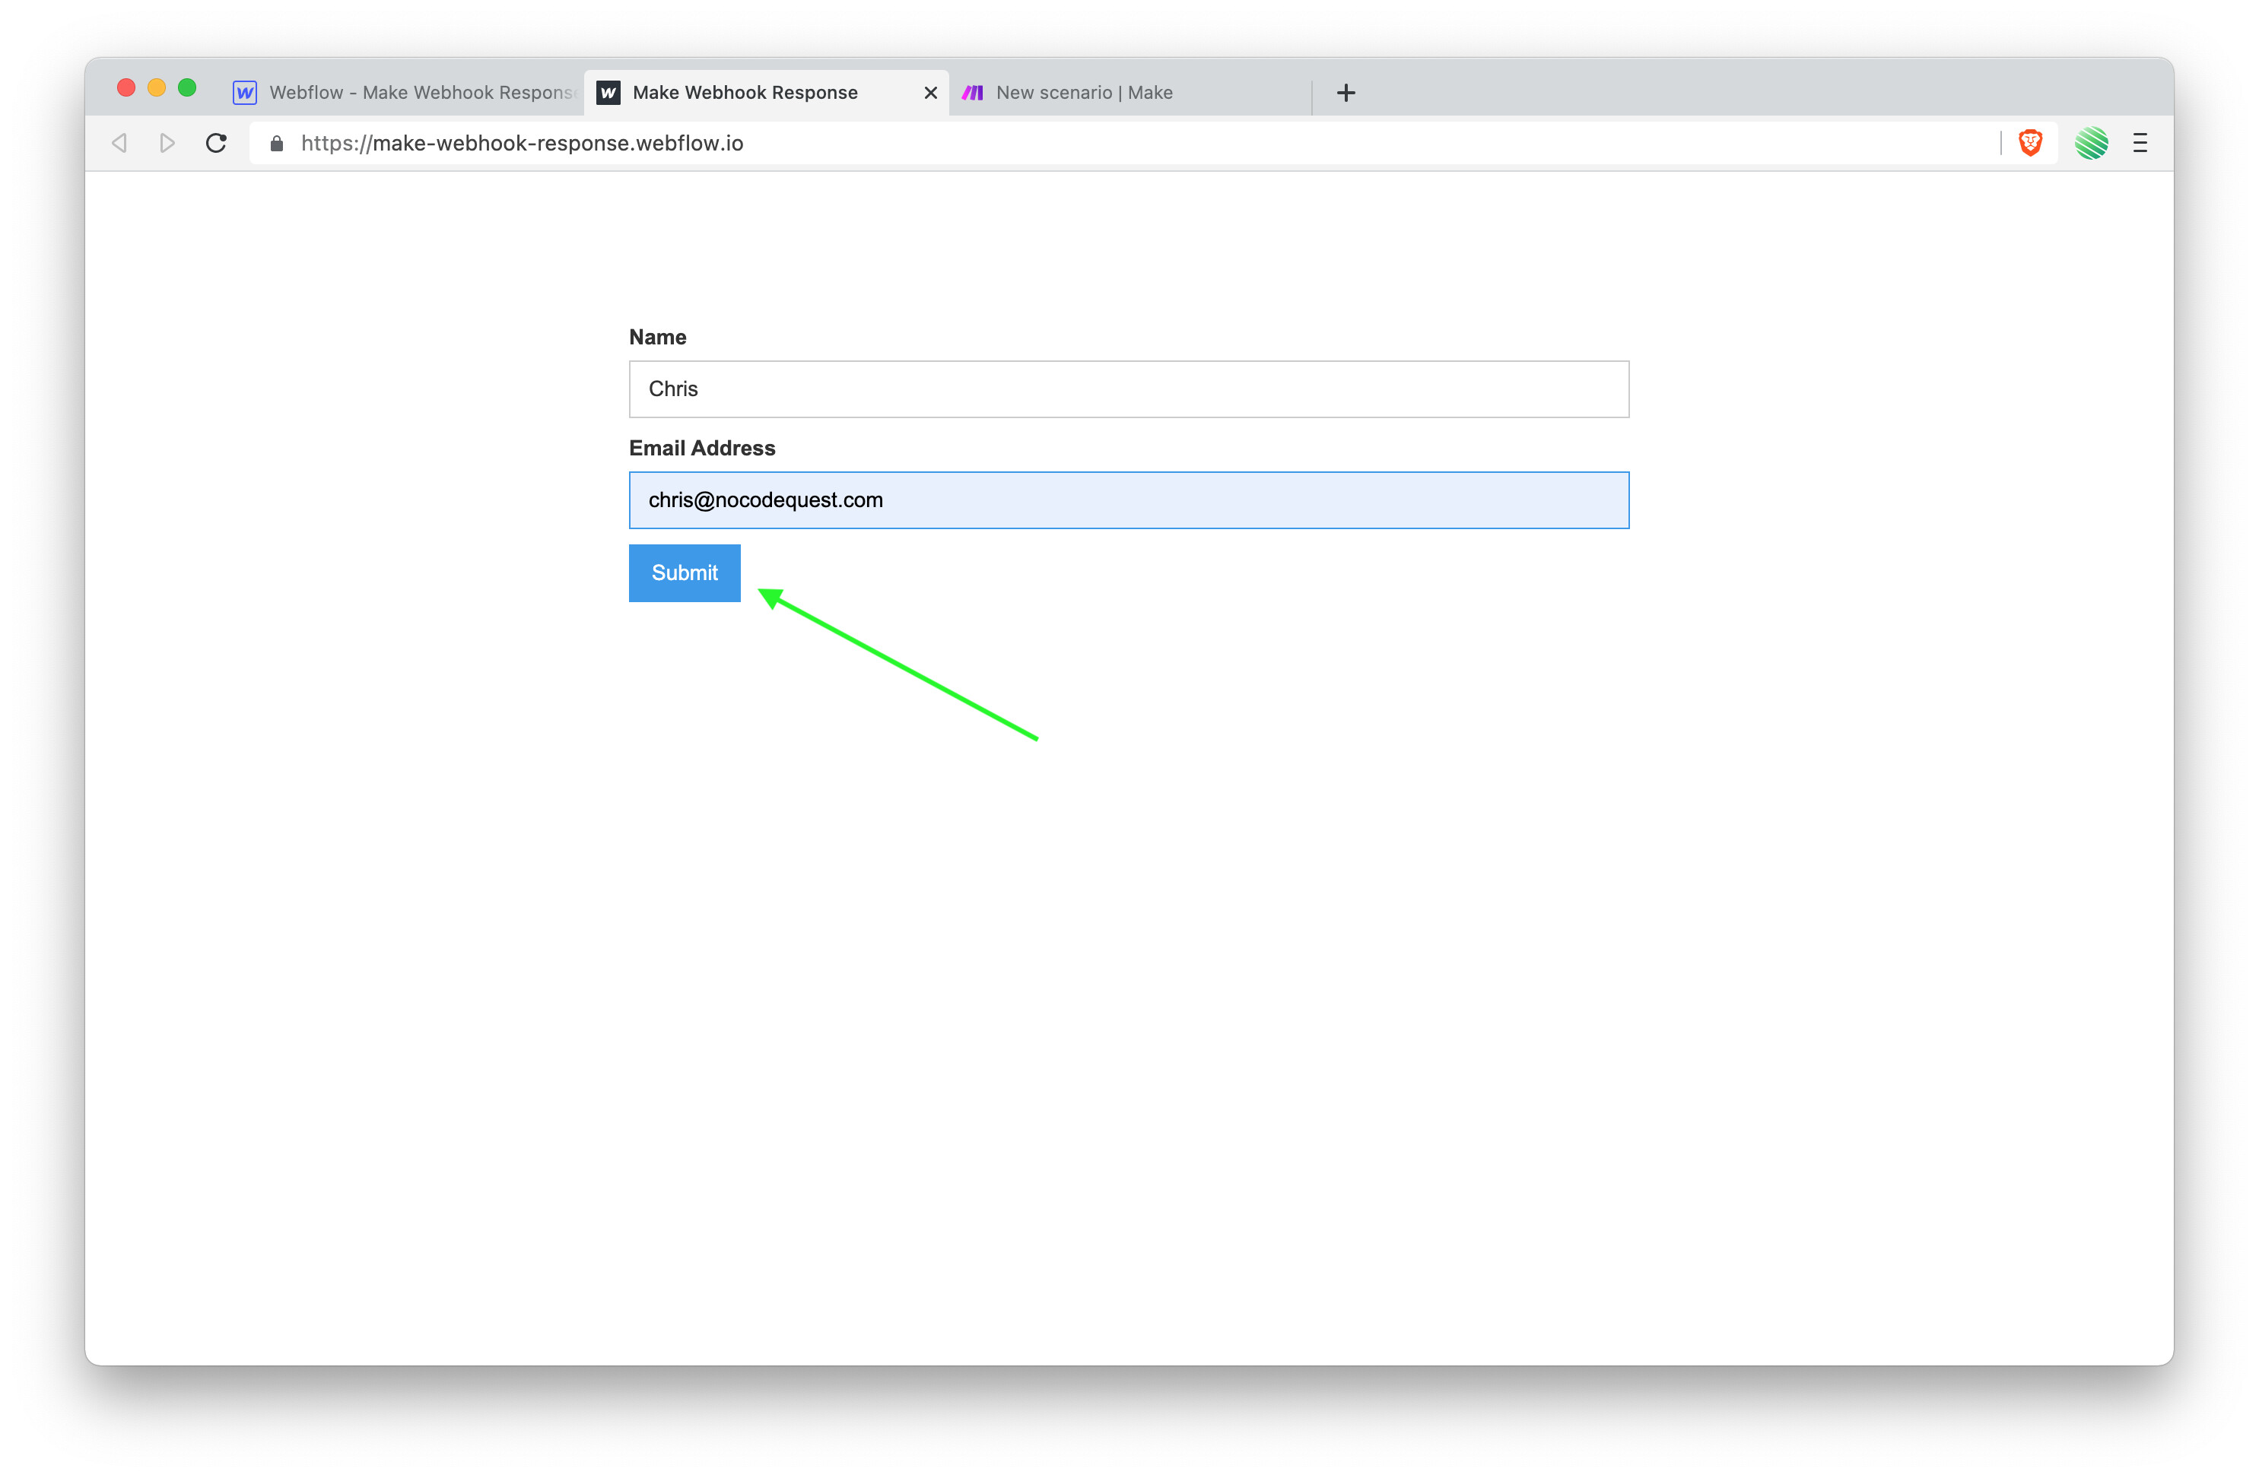
Task: Submit the form with the Submit button
Action: coord(685,573)
